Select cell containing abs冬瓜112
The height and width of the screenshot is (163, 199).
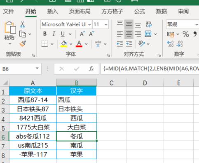33,136
